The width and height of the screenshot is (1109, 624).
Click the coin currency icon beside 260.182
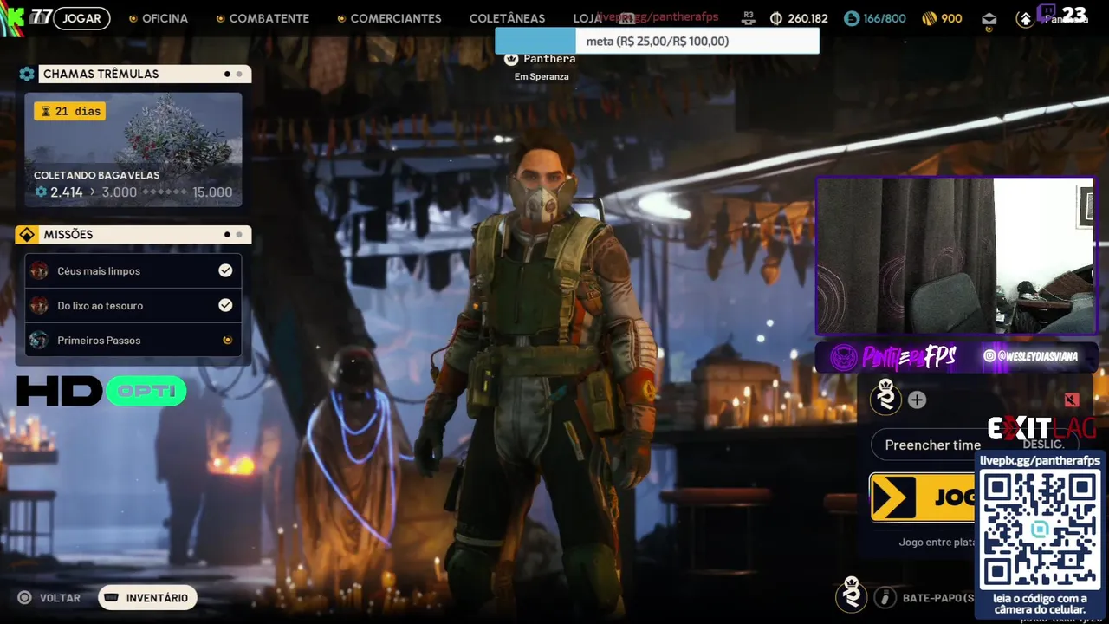[776, 18]
